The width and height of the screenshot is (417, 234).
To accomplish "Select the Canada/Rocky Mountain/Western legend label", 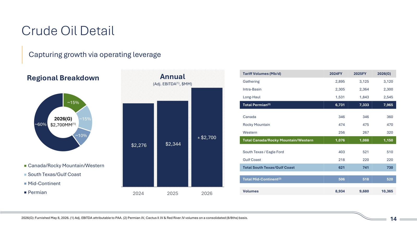I will click(x=66, y=166).
